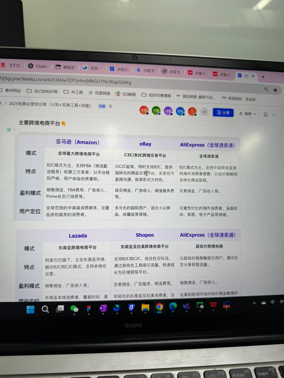Switch to the 主页 browser tab
This screenshot has width=284, height=378.
[x=92, y=68]
